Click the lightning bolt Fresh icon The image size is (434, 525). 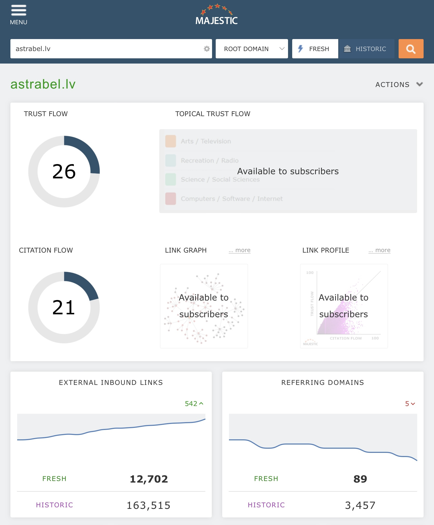tap(301, 49)
